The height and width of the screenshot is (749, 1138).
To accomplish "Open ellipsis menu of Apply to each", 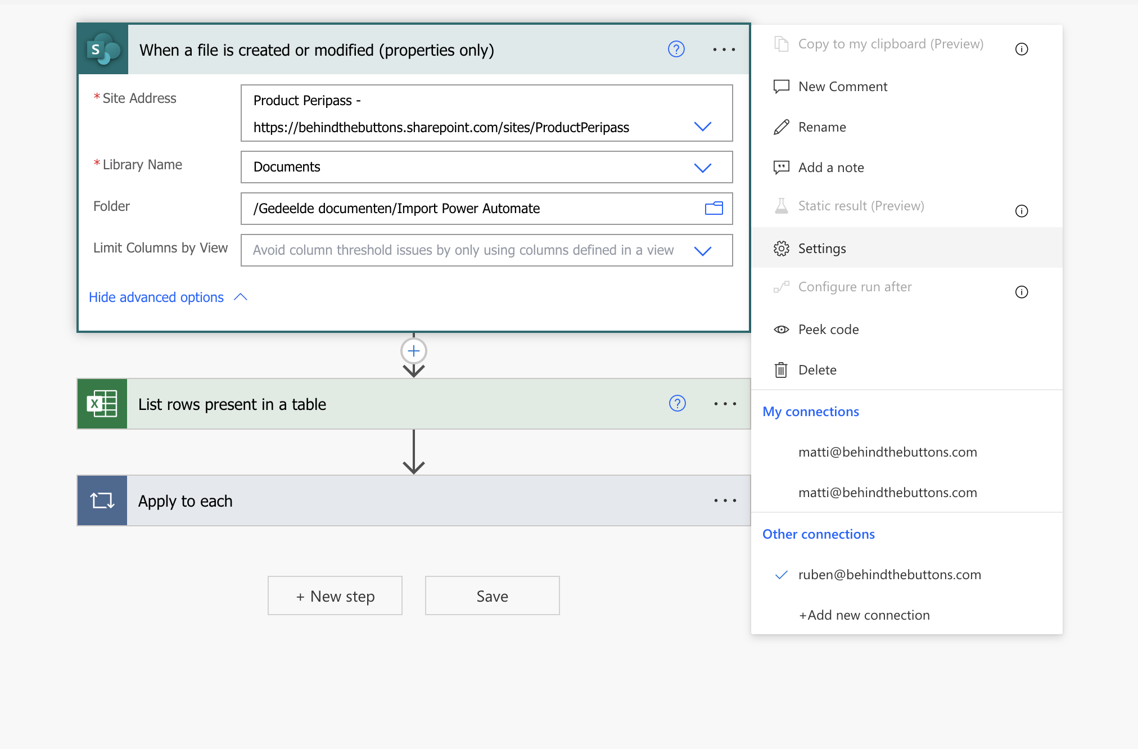I will tap(725, 500).
